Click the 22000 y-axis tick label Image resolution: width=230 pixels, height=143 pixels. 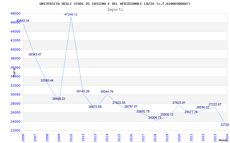tap(15, 130)
